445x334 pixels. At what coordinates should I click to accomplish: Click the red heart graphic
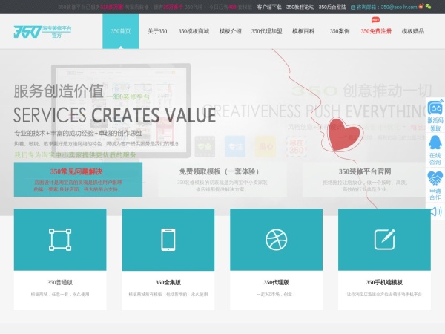344,134
